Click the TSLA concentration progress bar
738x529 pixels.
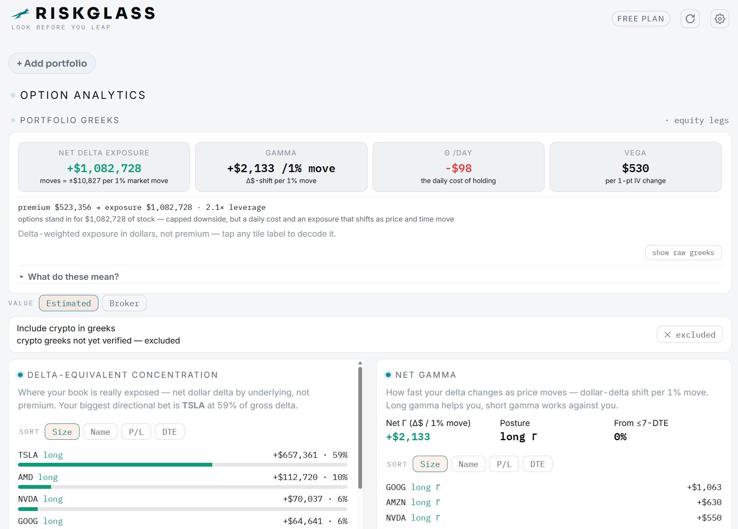(x=183, y=465)
